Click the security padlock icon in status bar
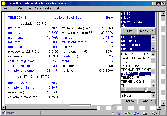This screenshot has height=116, width=167. pos(4,113)
